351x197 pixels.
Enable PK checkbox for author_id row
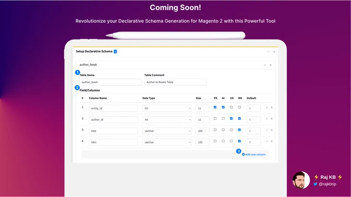pyautogui.click(x=215, y=118)
